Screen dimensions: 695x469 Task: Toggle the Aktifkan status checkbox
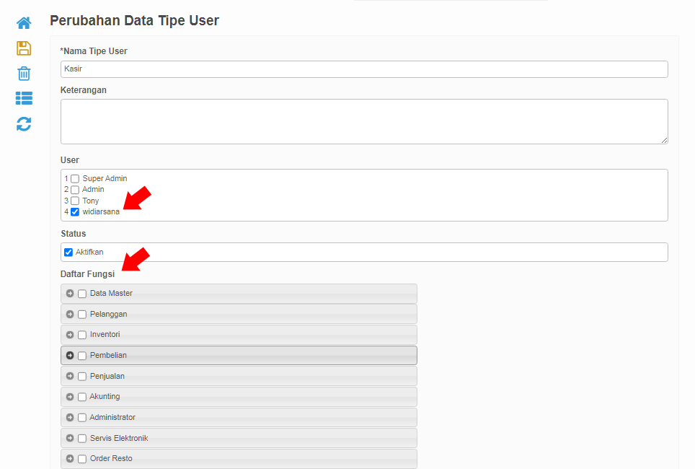(68, 253)
